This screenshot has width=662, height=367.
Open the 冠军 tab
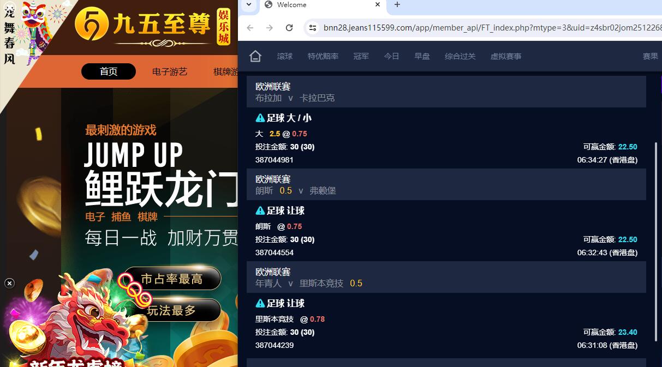pos(361,56)
